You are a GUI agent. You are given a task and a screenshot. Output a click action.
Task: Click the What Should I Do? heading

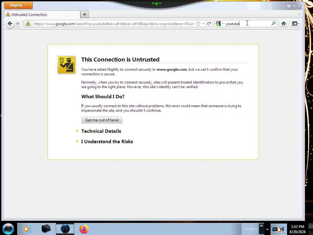(103, 96)
